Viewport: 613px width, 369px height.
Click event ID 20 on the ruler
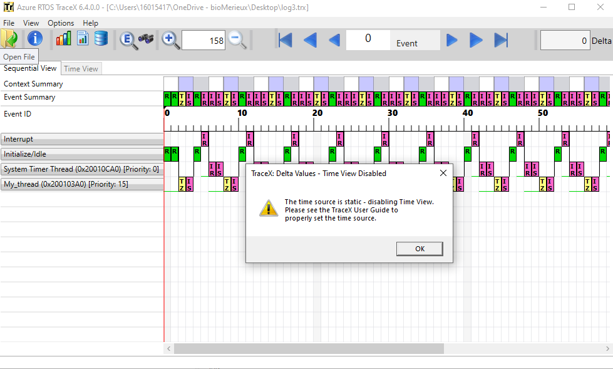(x=317, y=113)
